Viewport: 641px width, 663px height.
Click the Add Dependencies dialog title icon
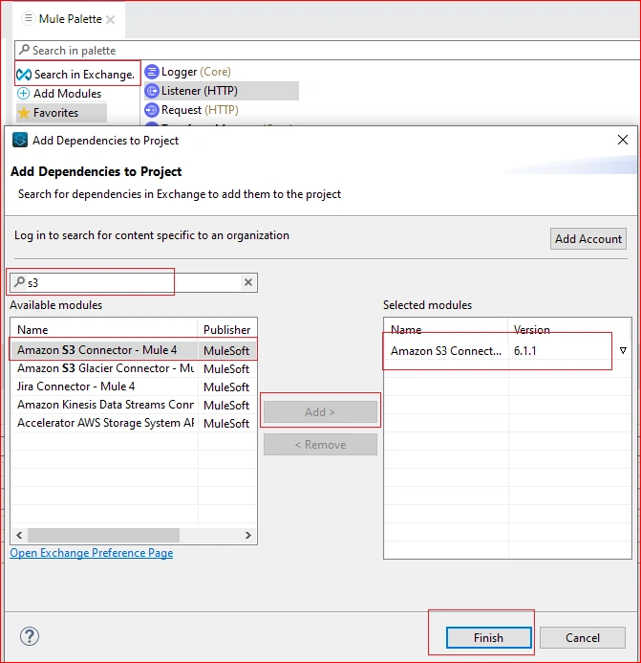coord(20,140)
